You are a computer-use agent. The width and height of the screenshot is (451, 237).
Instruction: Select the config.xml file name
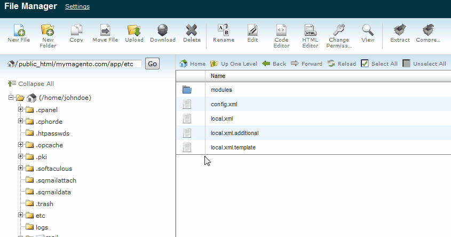coord(224,104)
